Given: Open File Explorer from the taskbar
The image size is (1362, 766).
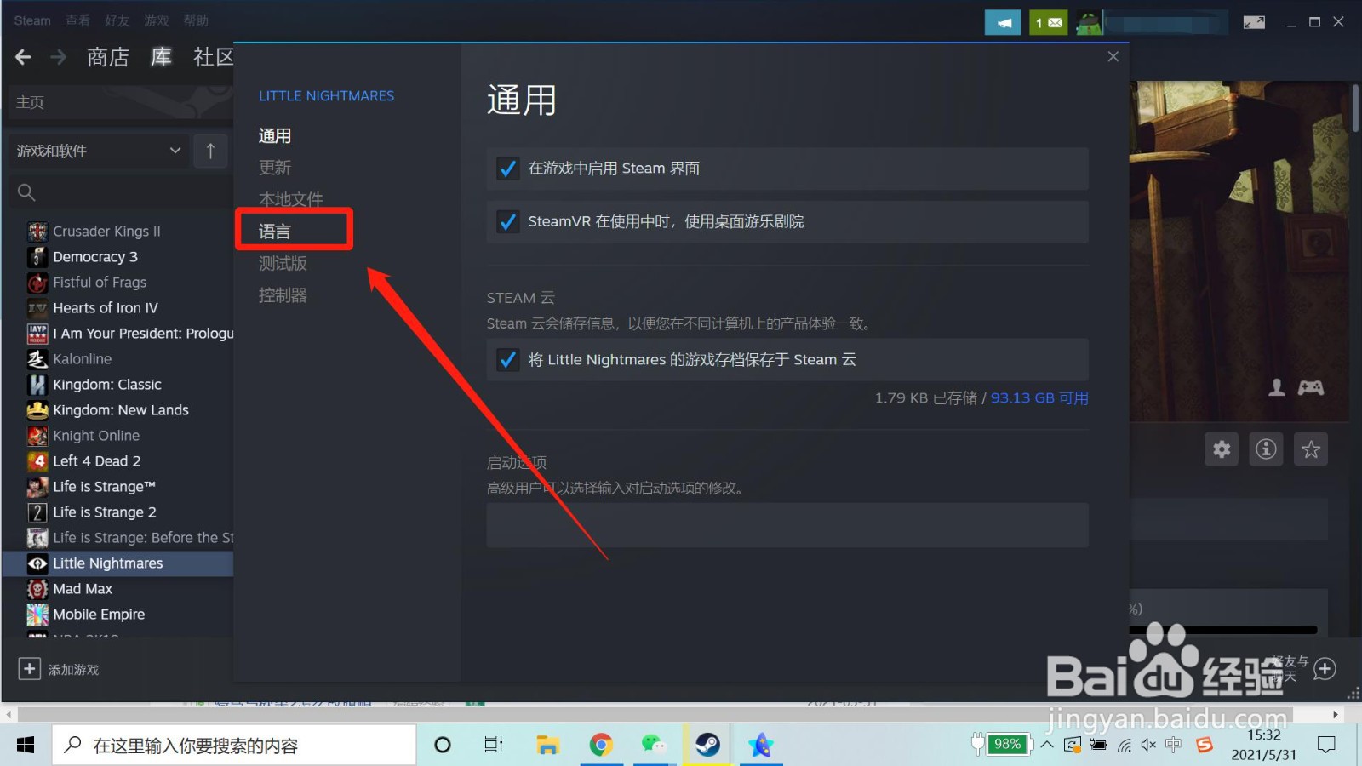Looking at the screenshot, I should point(547,745).
